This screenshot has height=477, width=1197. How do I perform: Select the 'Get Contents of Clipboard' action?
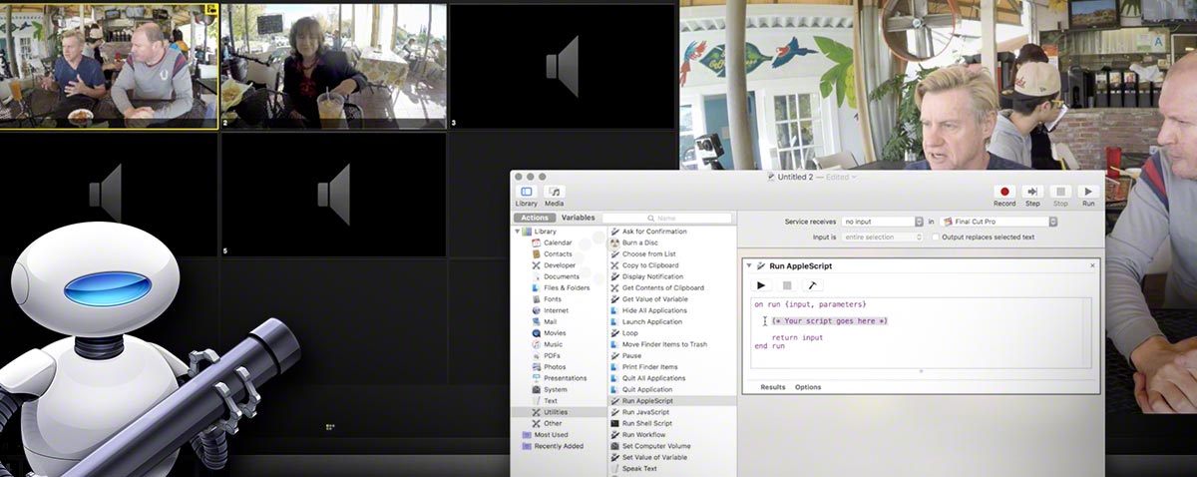pyautogui.click(x=655, y=287)
